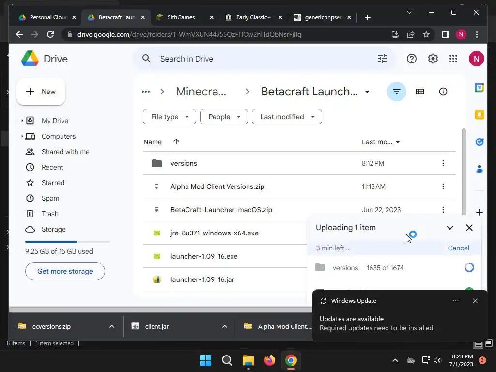Open Google Calendar side panel

click(x=479, y=87)
